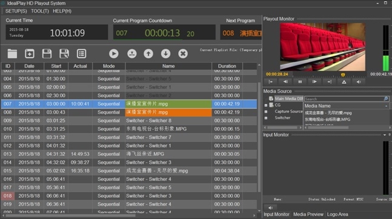Open the SETUP(S) menu
This screenshot has height=219, width=392.
click(x=16, y=11)
